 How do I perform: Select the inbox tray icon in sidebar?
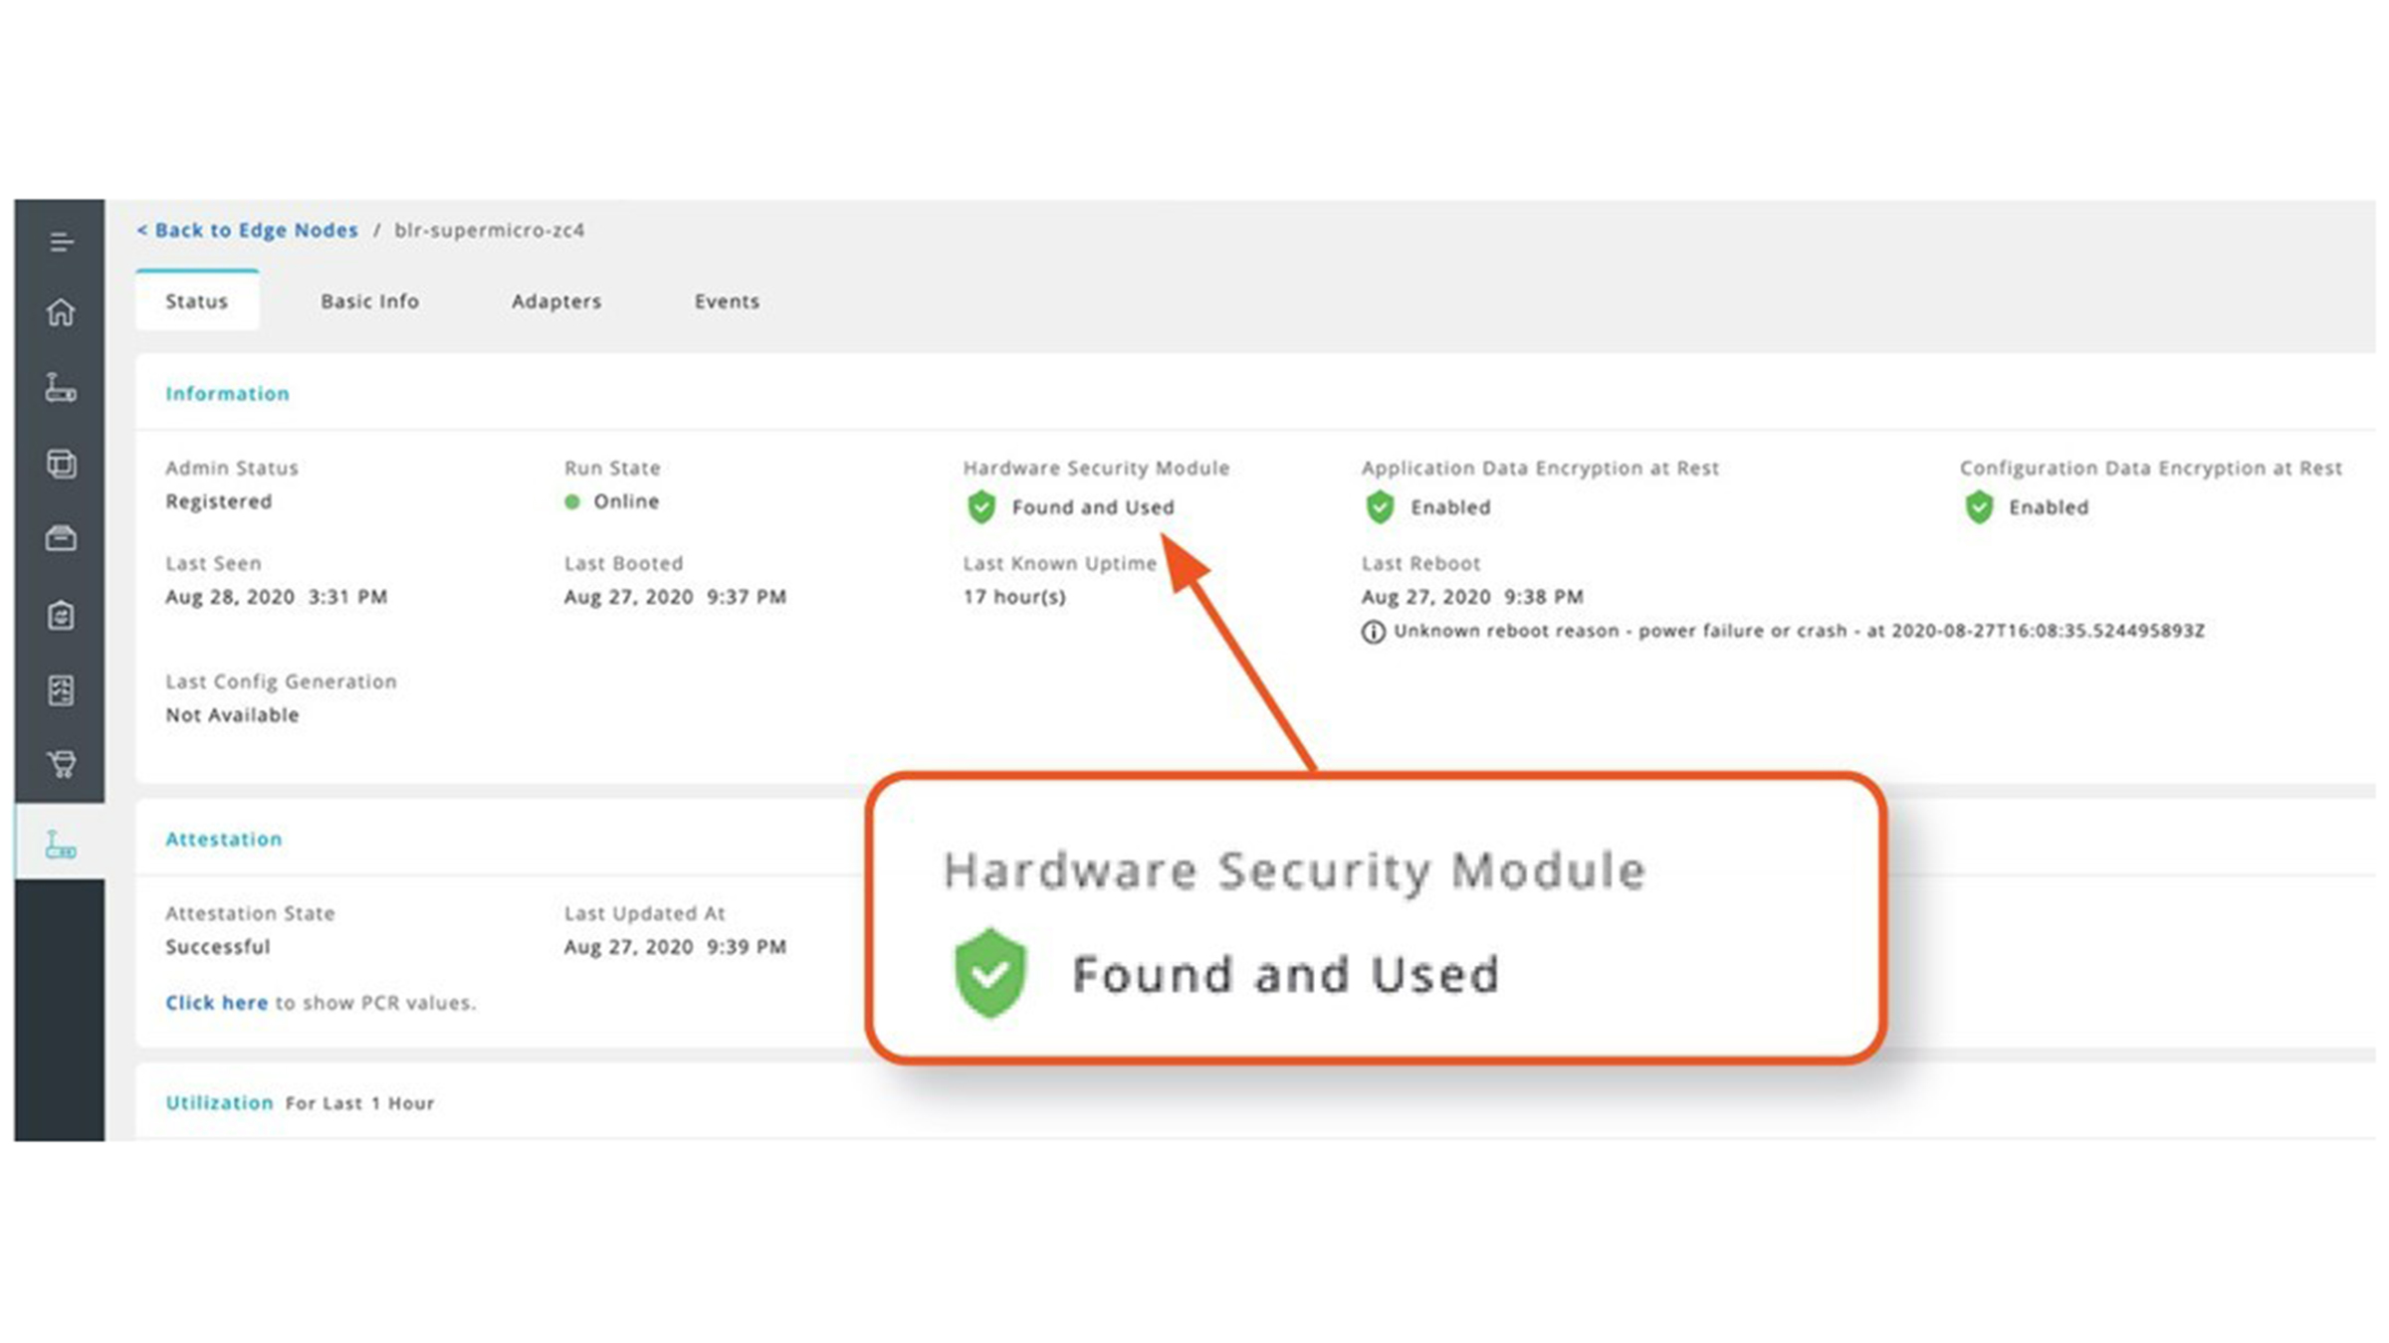click(x=62, y=538)
